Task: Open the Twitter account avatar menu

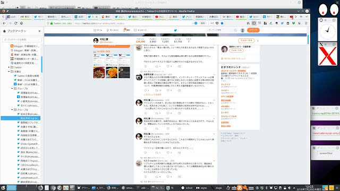Action: [x=243, y=30]
